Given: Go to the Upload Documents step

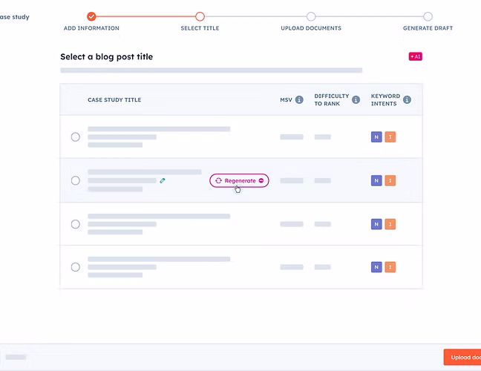Looking at the screenshot, I should point(311,16).
